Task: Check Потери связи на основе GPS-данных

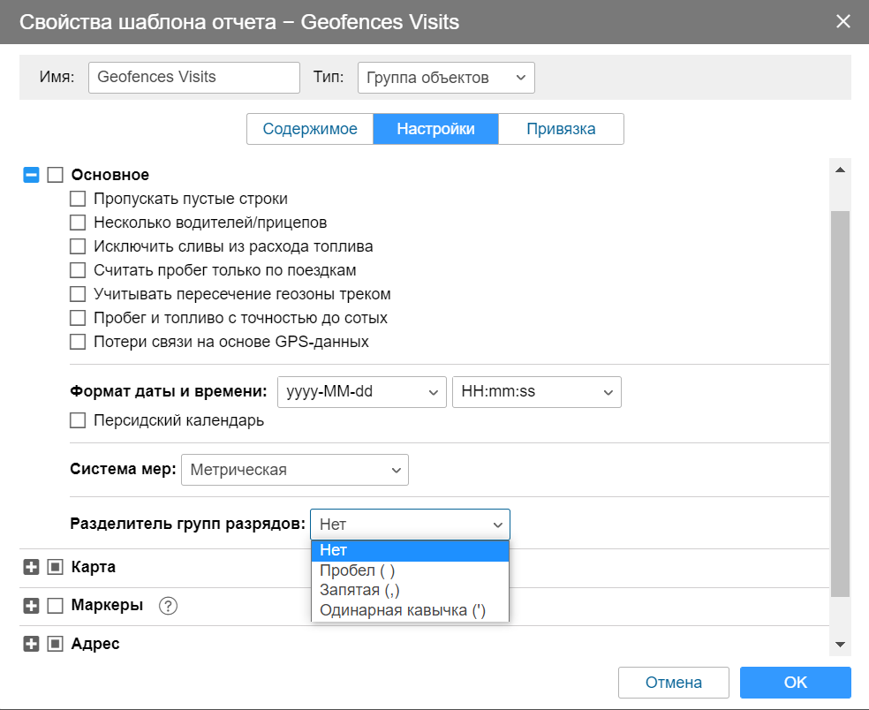Action: point(78,341)
